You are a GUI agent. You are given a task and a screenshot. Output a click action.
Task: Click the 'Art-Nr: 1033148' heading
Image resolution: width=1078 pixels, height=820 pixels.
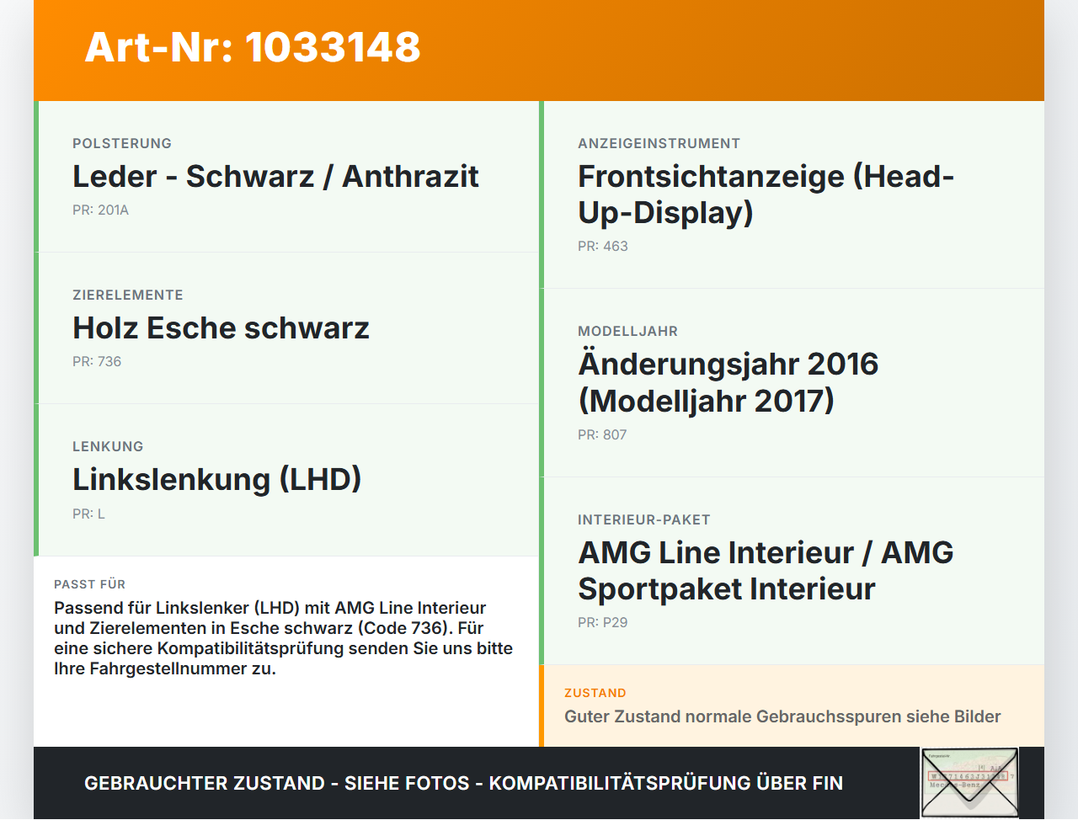tap(253, 47)
